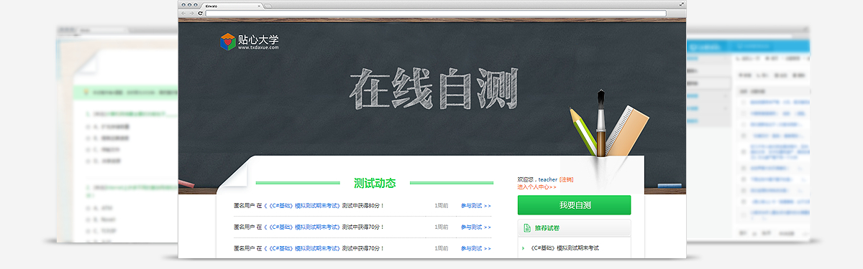Open recommended 《C#基础》模拟测试期末考试 paper

[565, 248]
